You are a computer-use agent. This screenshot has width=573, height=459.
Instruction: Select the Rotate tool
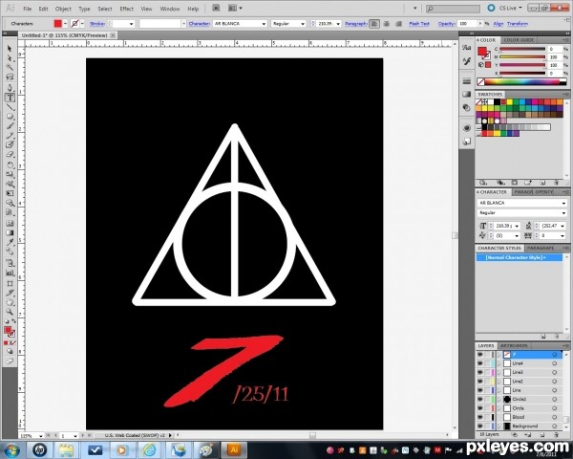(x=10, y=164)
